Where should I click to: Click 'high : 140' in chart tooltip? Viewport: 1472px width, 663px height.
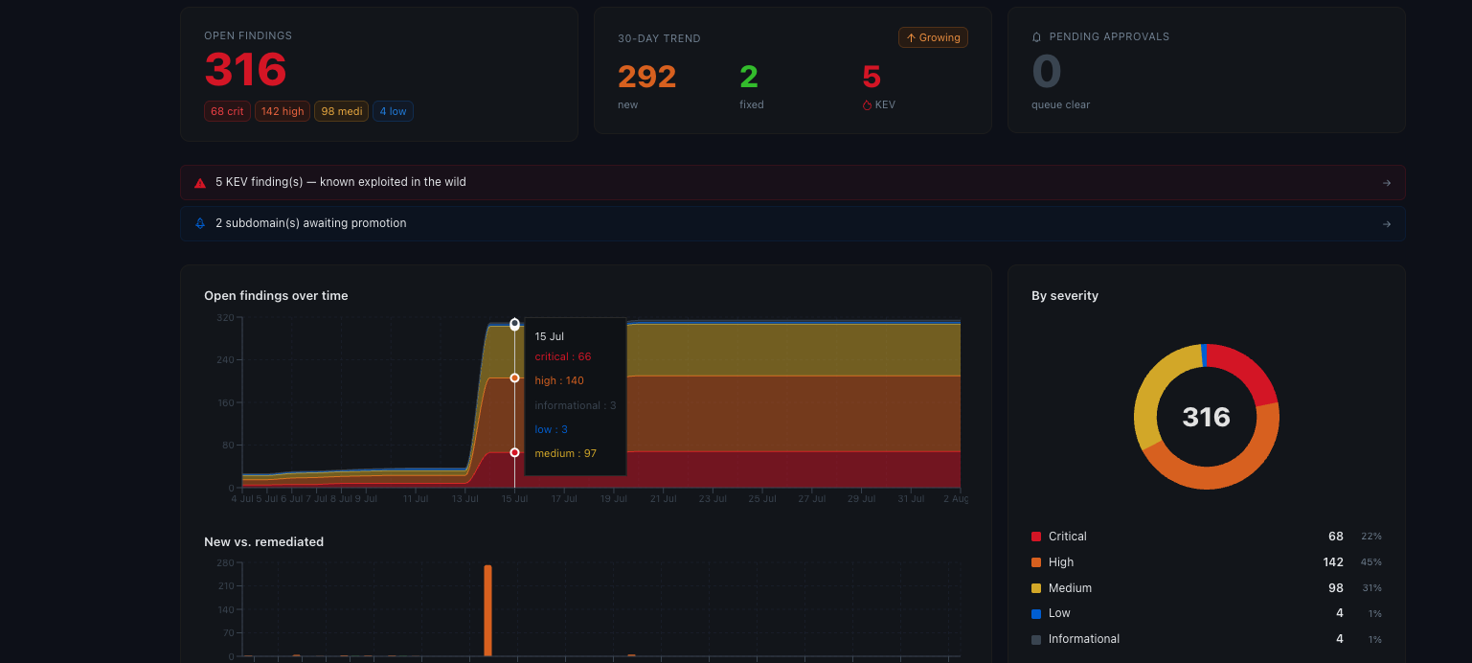click(559, 380)
